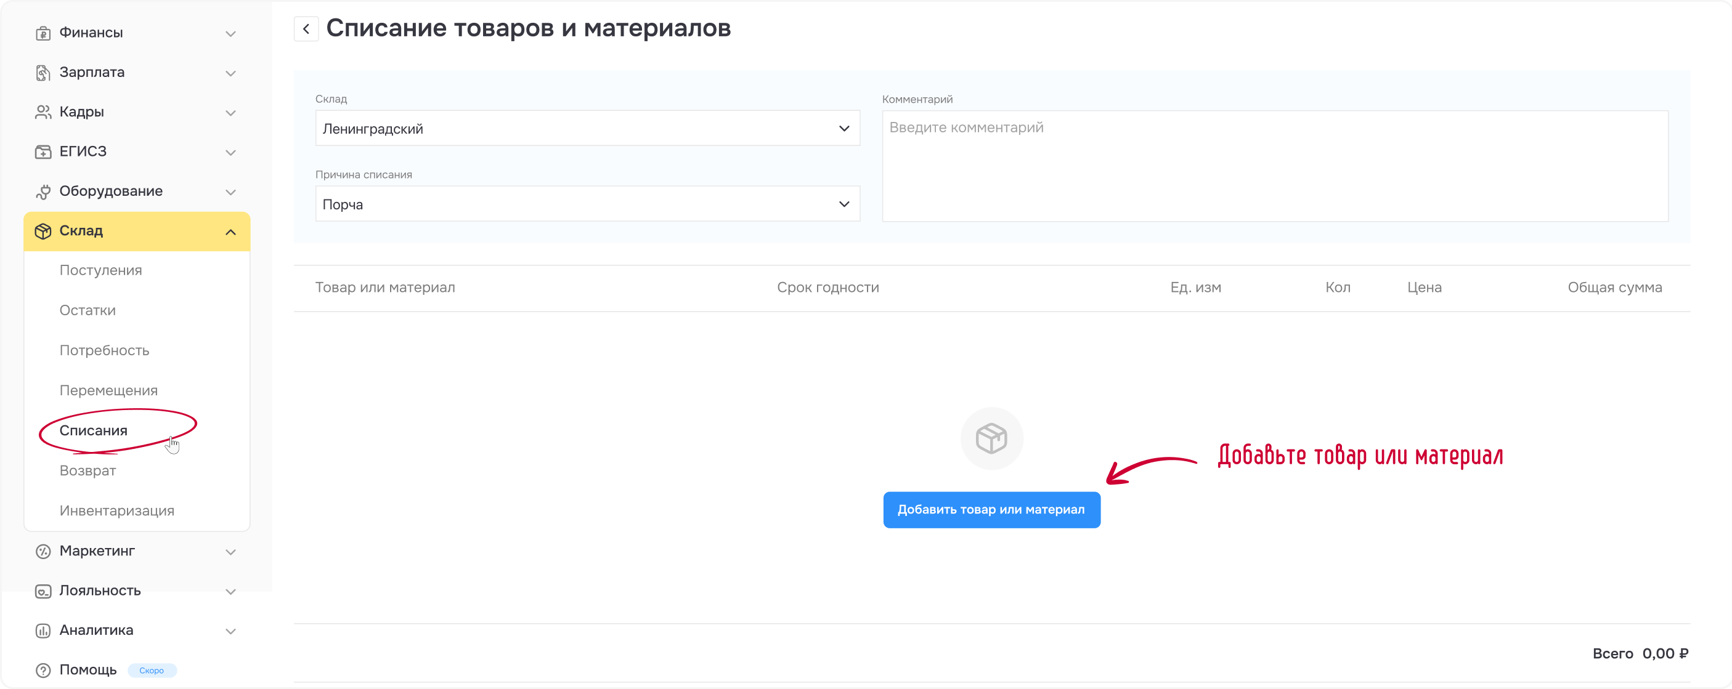Click the Аналитика chart icon
The width and height of the screenshot is (1732, 689).
[43, 631]
